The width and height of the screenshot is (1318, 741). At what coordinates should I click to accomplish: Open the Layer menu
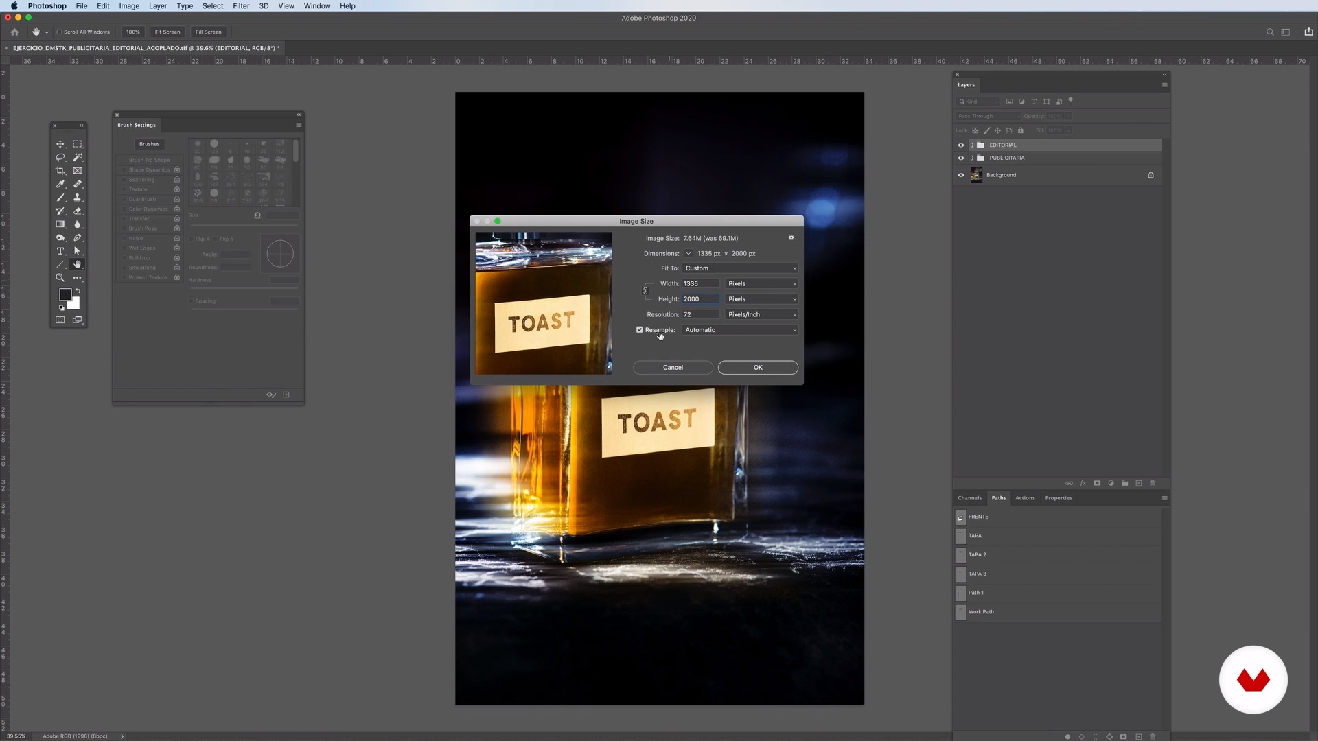[158, 6]
